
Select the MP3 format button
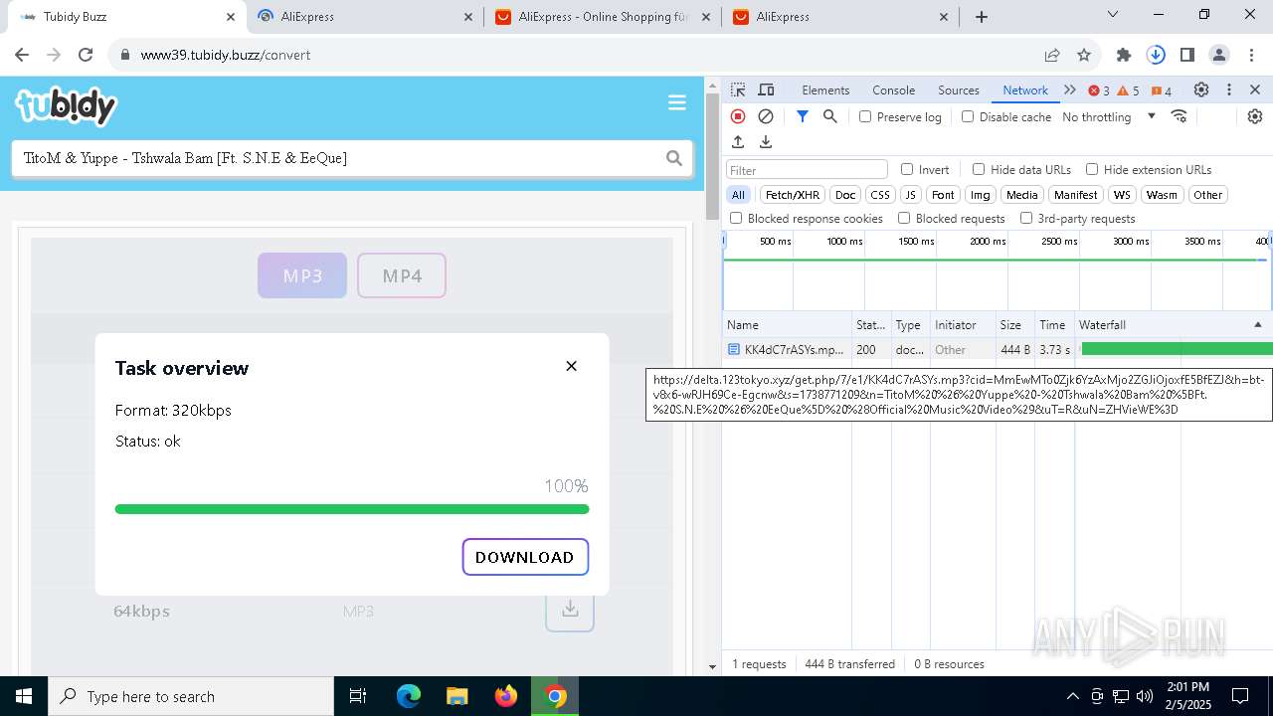tap(302, 275)
